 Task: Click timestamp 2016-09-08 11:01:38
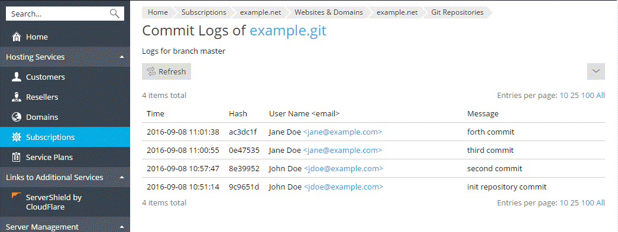(183, 132)
